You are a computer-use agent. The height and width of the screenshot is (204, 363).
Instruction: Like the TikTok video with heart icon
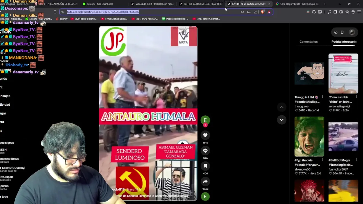[205, 135]
